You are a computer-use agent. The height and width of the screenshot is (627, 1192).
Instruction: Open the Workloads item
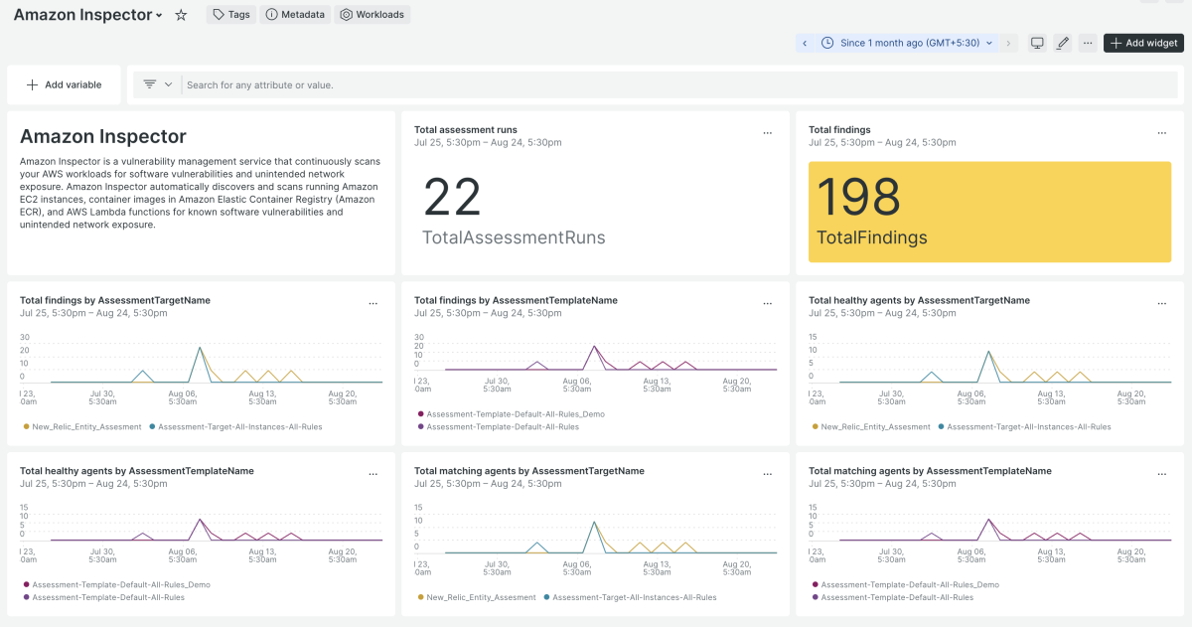pyautogui.click(x=372, y=15)
